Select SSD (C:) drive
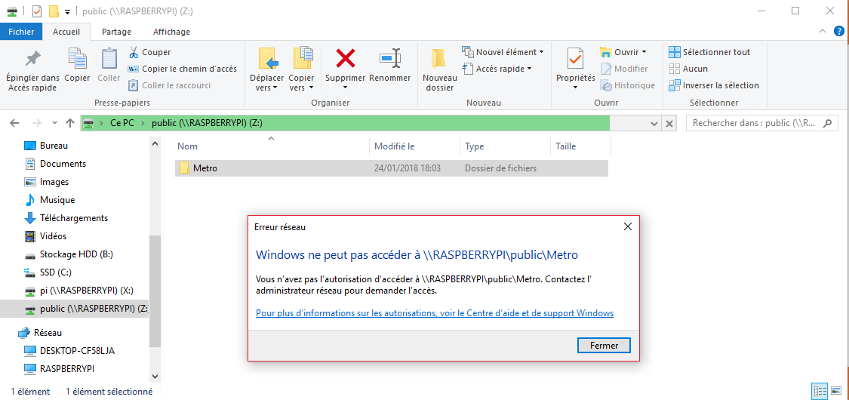Viewport: 849px width, 400px height. tap(56, 272)
